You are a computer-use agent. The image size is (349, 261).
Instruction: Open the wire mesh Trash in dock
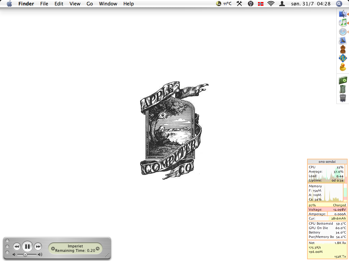click(x=343, y=98)
